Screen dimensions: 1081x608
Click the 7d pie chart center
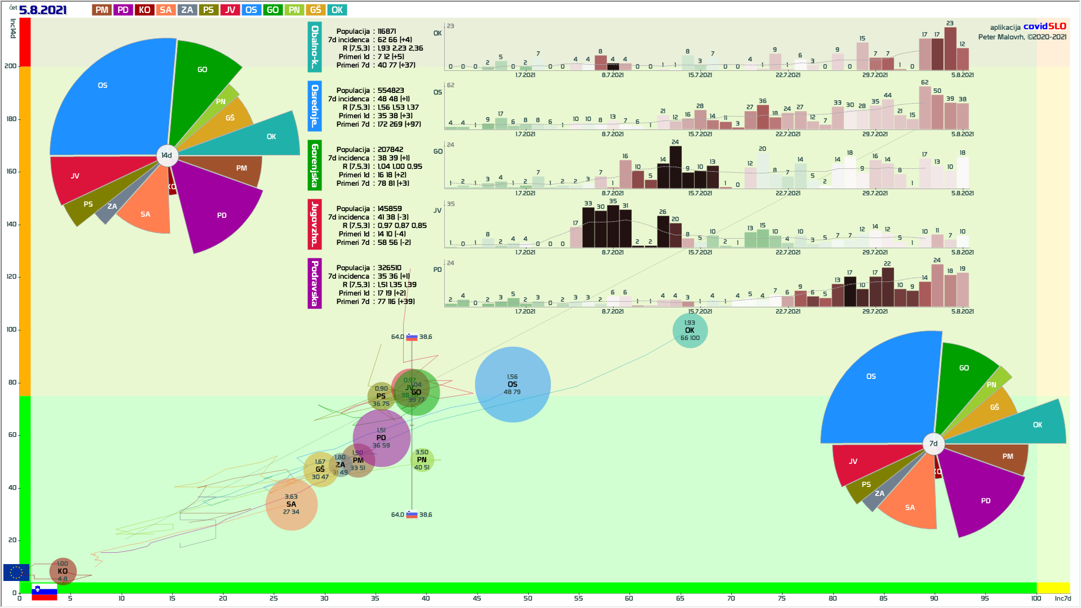[x=933, y=444]
